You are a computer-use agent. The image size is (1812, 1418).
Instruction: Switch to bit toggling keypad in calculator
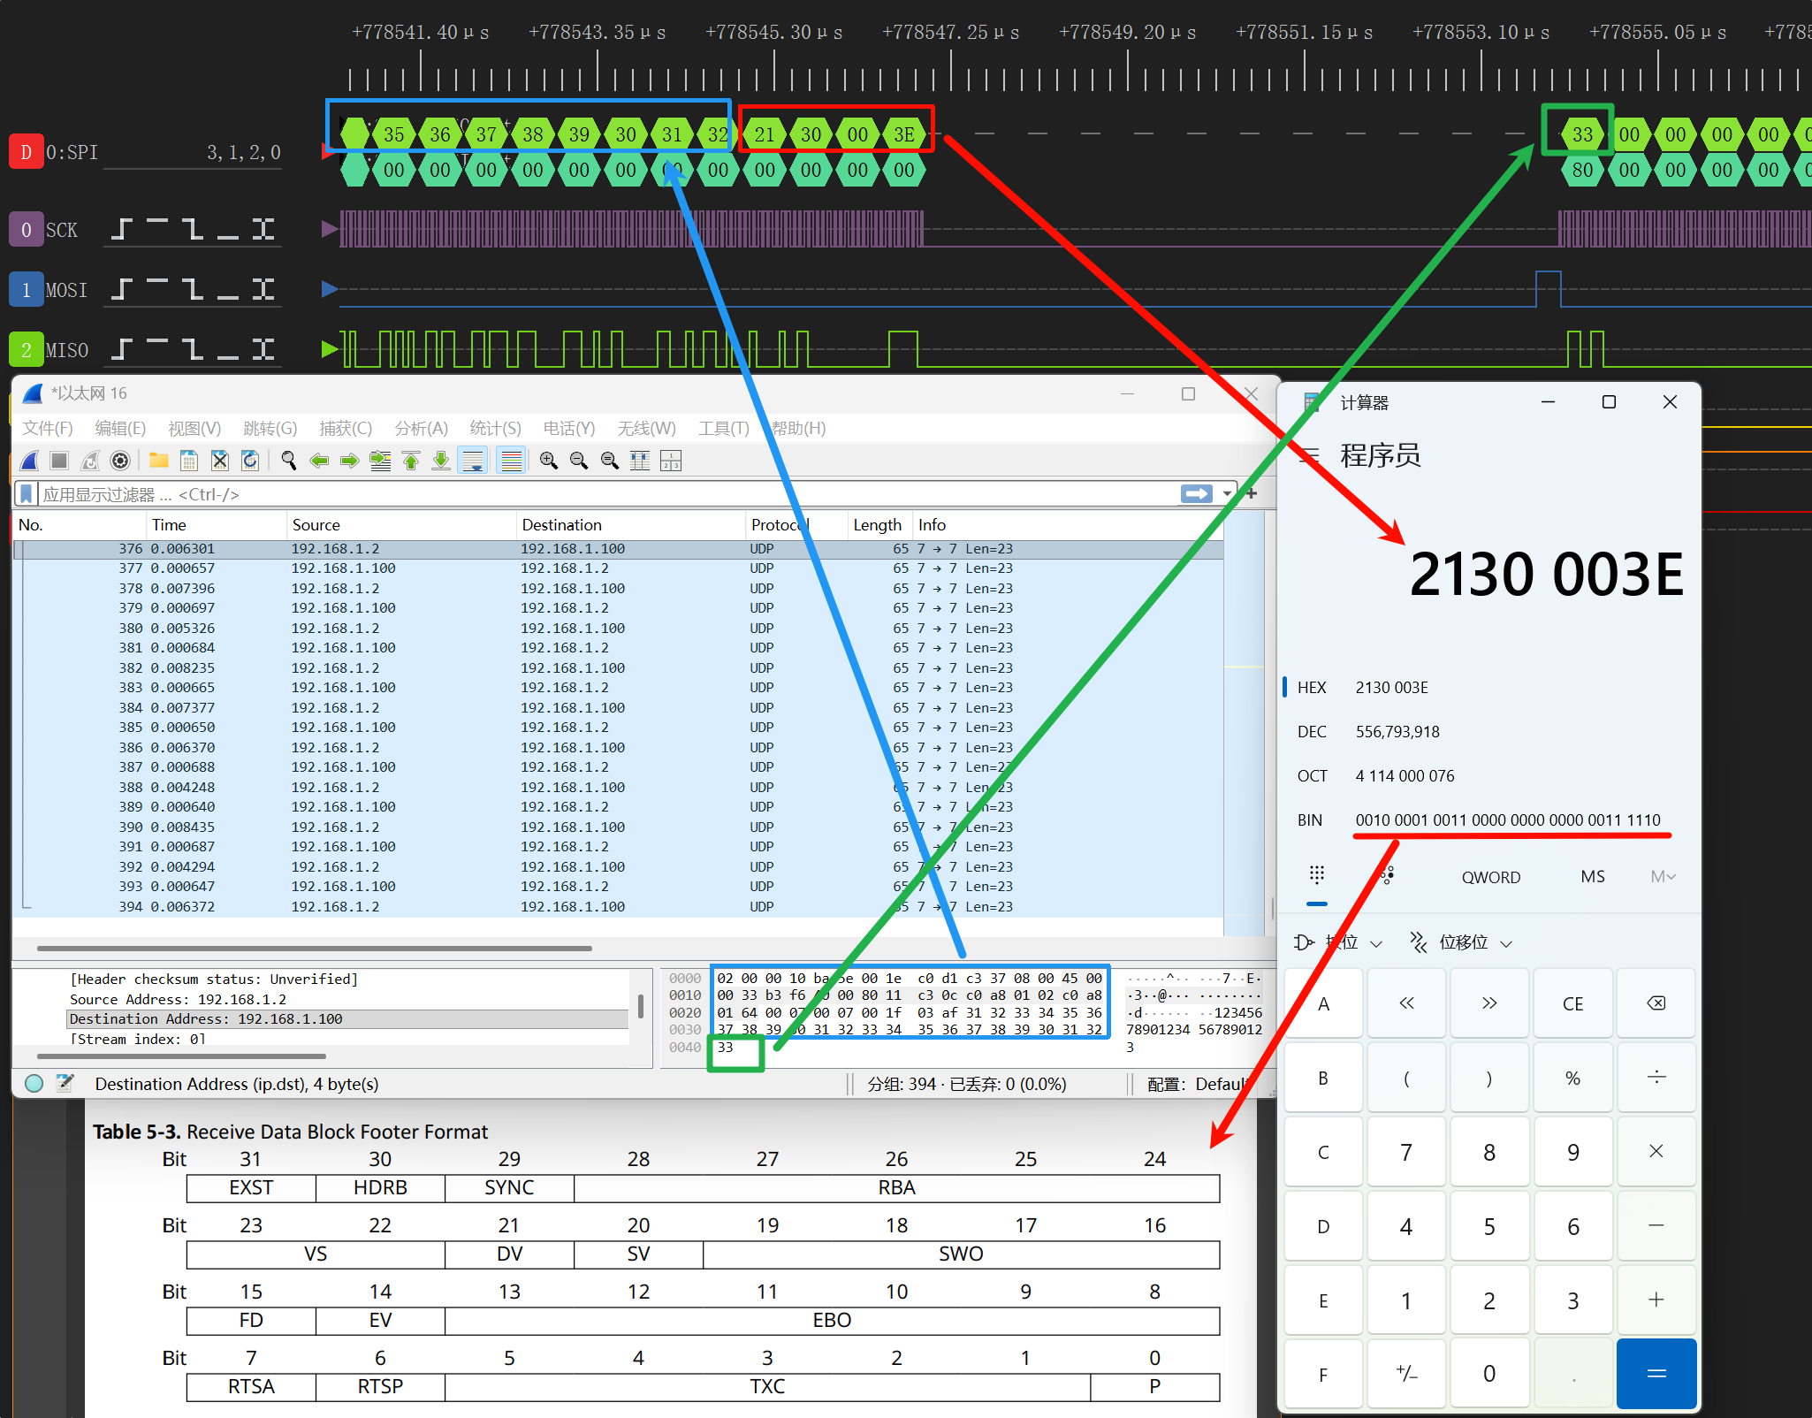[x=1387, y=876]
